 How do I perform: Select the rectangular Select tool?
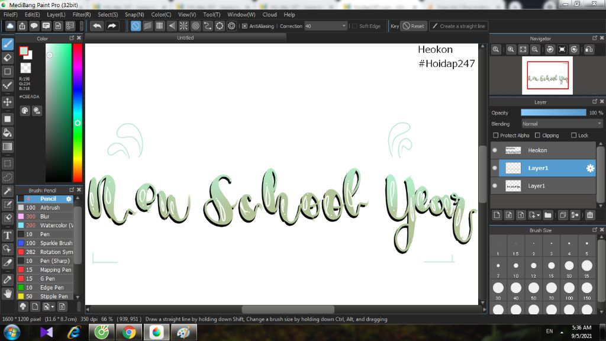coord(7,163)
